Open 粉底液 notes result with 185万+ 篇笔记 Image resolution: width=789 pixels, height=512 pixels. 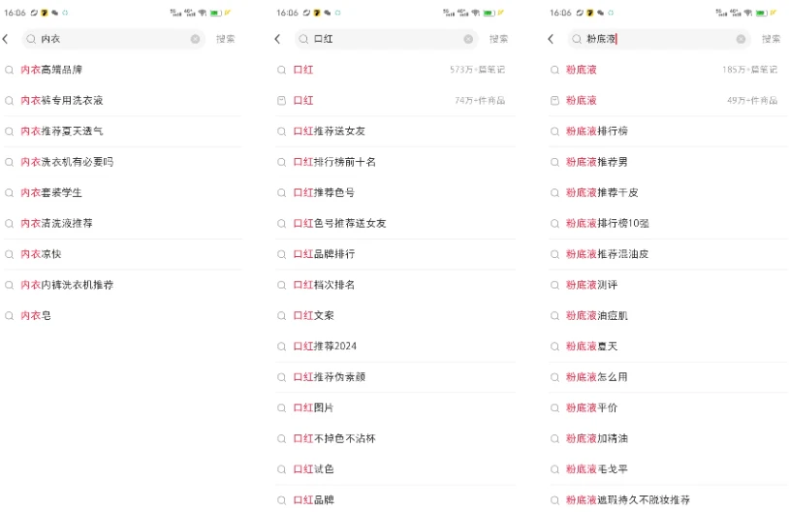click(x=668, y=70)
